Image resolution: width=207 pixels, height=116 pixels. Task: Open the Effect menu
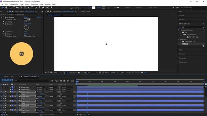tap(27, 5)
